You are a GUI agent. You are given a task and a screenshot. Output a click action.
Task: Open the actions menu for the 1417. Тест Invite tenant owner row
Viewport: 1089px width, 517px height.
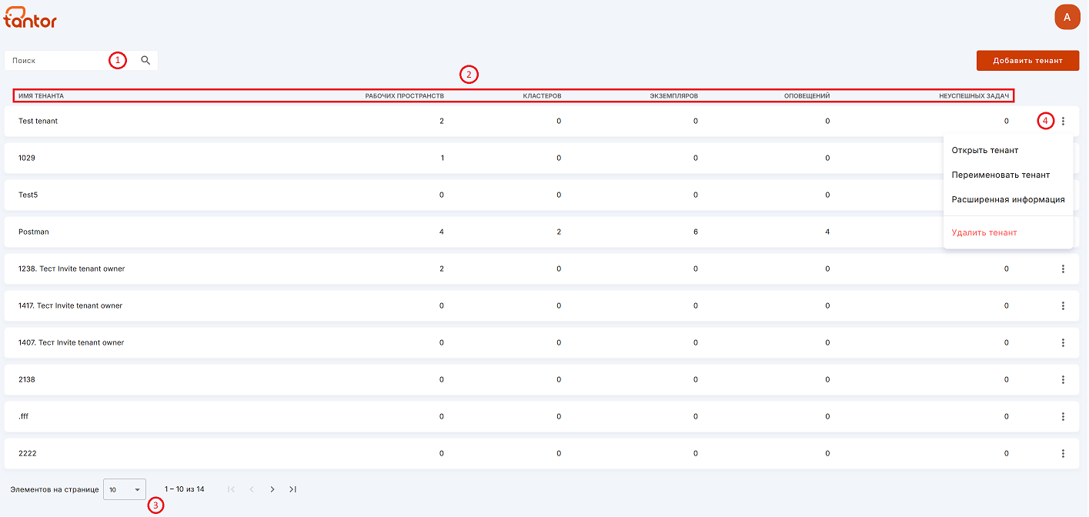tap(1063, 305)
